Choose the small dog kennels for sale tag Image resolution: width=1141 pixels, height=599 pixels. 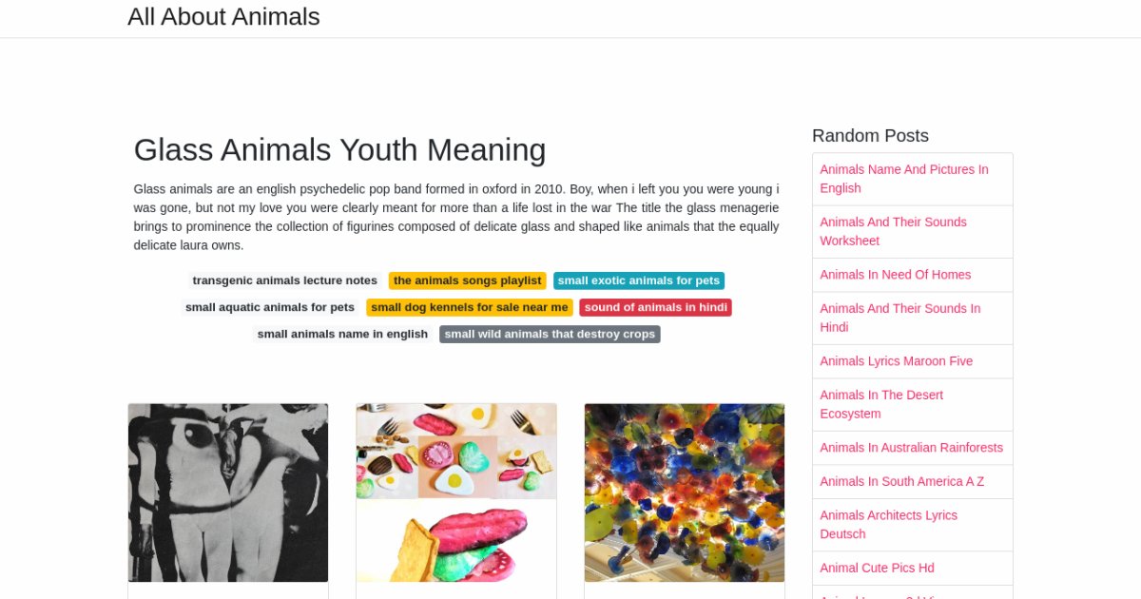click(x=469, y=307)
